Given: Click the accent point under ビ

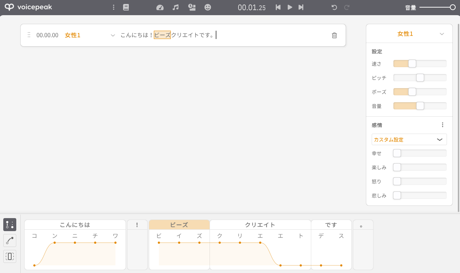Looking at the screenshot, I should 159,243.
